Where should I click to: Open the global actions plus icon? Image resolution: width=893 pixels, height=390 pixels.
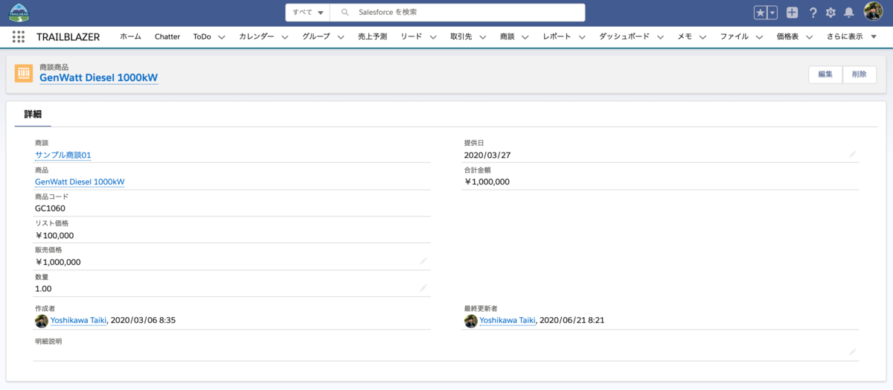point(792,13)
